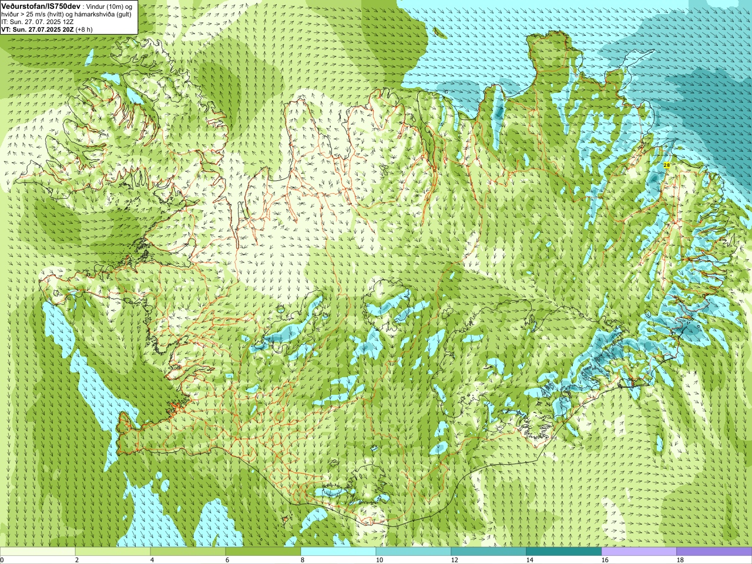Select the light green 2–4 m/s legend swatch
The height and width of the screenshot is (564, 752).
click(x=113, y=552)
